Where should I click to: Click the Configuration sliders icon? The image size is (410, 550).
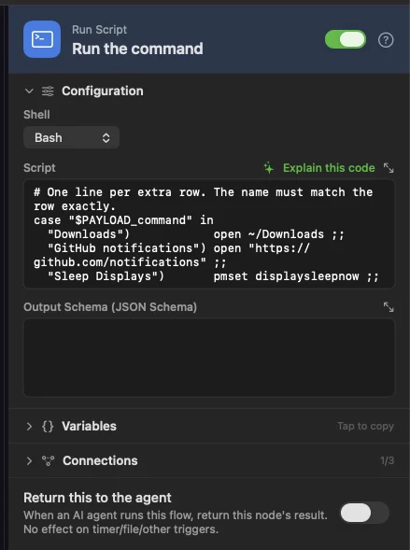48,92
